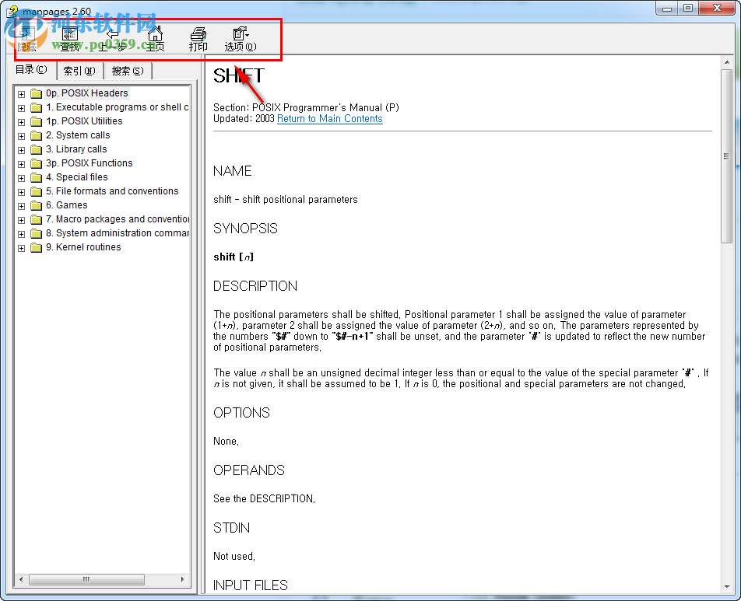The width and height of the screenshot is (741, 601).
Task: Expand 1. Executable programs or shell node
Action: (21, 108)
